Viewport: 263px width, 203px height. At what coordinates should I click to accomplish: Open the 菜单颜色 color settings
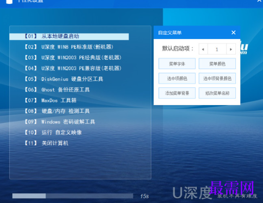tap(217, 64)
